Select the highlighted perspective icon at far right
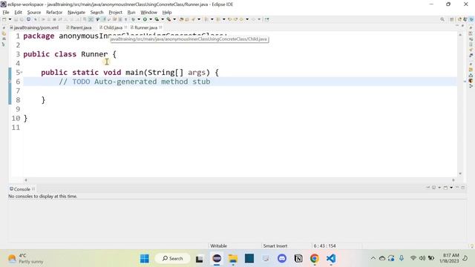This screenshot has height=267, width=475. (471, 19)
